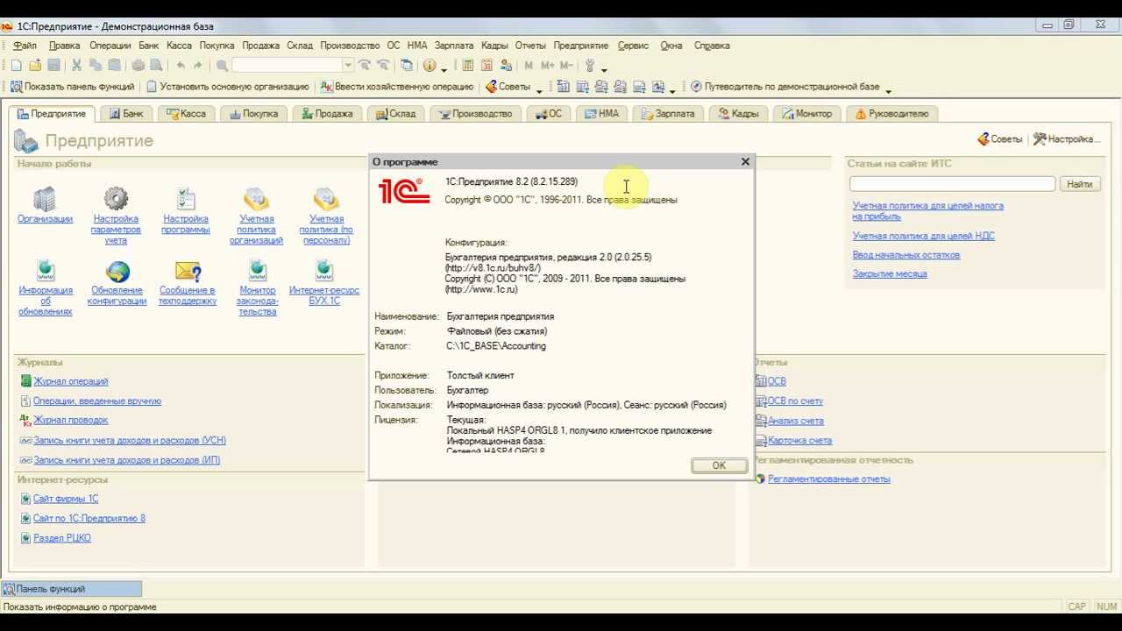Click the New document toolbar icon

17,66
